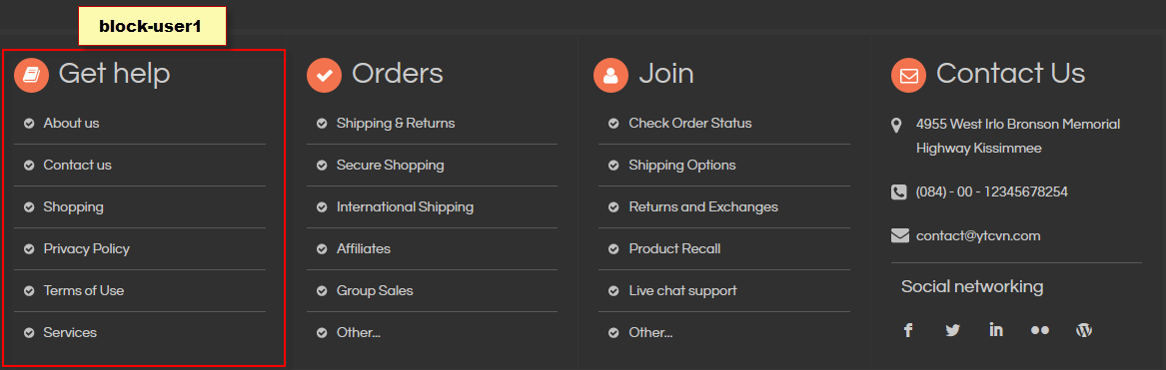
Task: Click the orange person icon beside Join
Action: pos(611,75)
